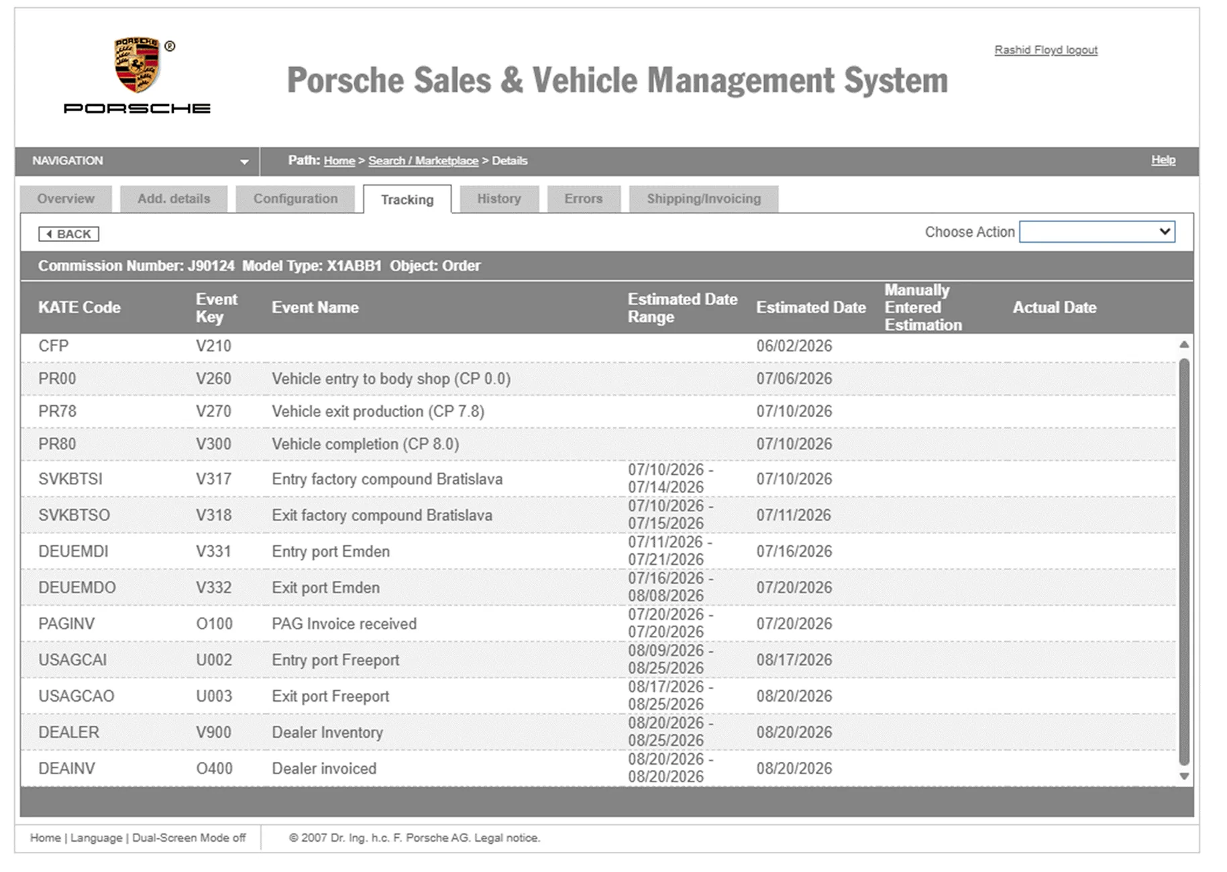
Task: Click event key O100 cell
Action: pos(214,624)
